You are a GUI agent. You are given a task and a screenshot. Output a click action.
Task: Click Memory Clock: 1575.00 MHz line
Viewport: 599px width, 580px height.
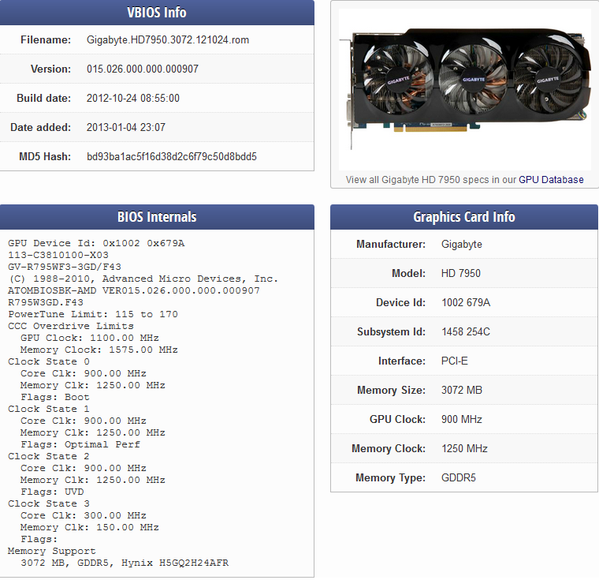click(x=99, y=350)
